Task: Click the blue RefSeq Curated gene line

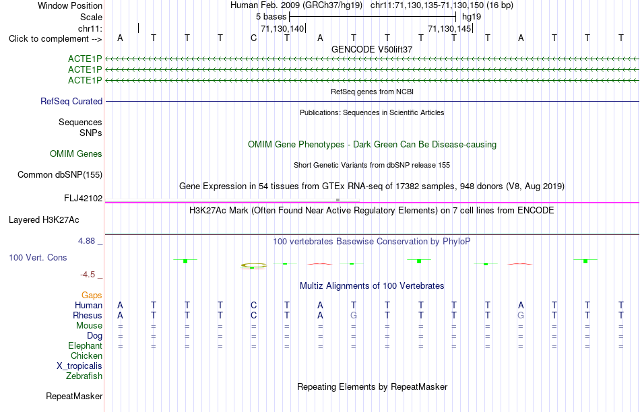Action: [x=372, y=101]
